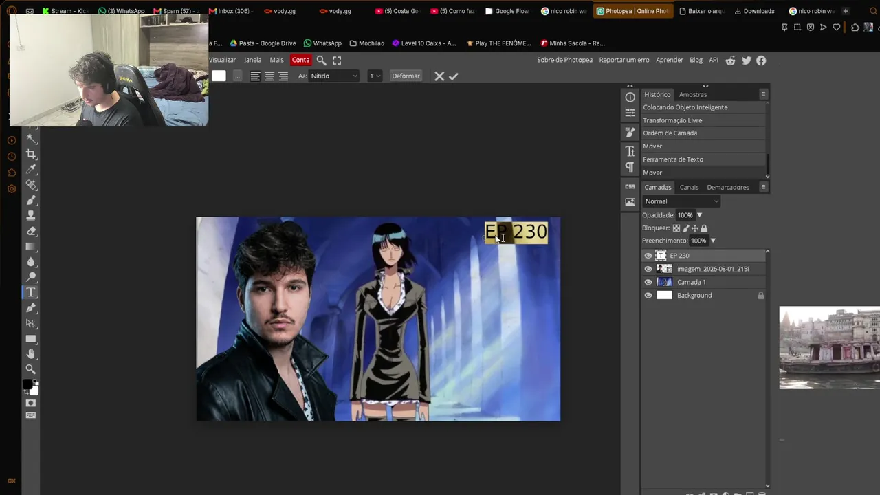This screenshot has height=495, width=880.
Task: Select the Hand tool
Action: (x=31, y=354)
